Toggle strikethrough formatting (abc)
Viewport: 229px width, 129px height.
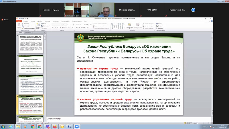tap(63, 27)
